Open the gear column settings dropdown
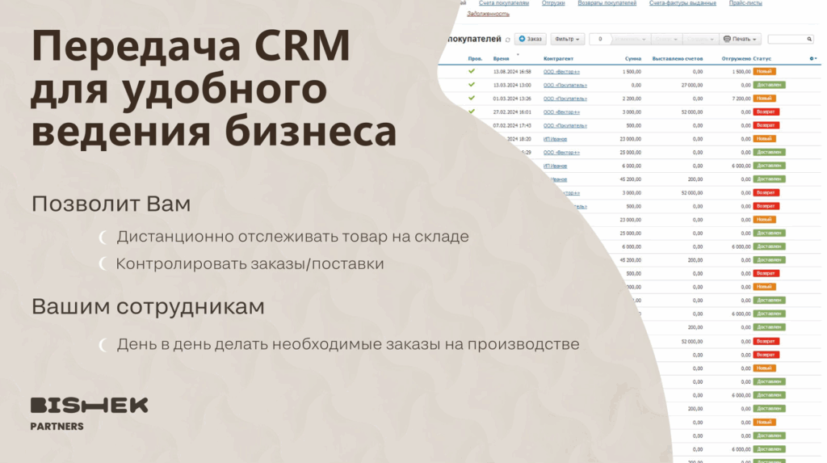This screenshot has width=827, height=463. pos(813,58)
